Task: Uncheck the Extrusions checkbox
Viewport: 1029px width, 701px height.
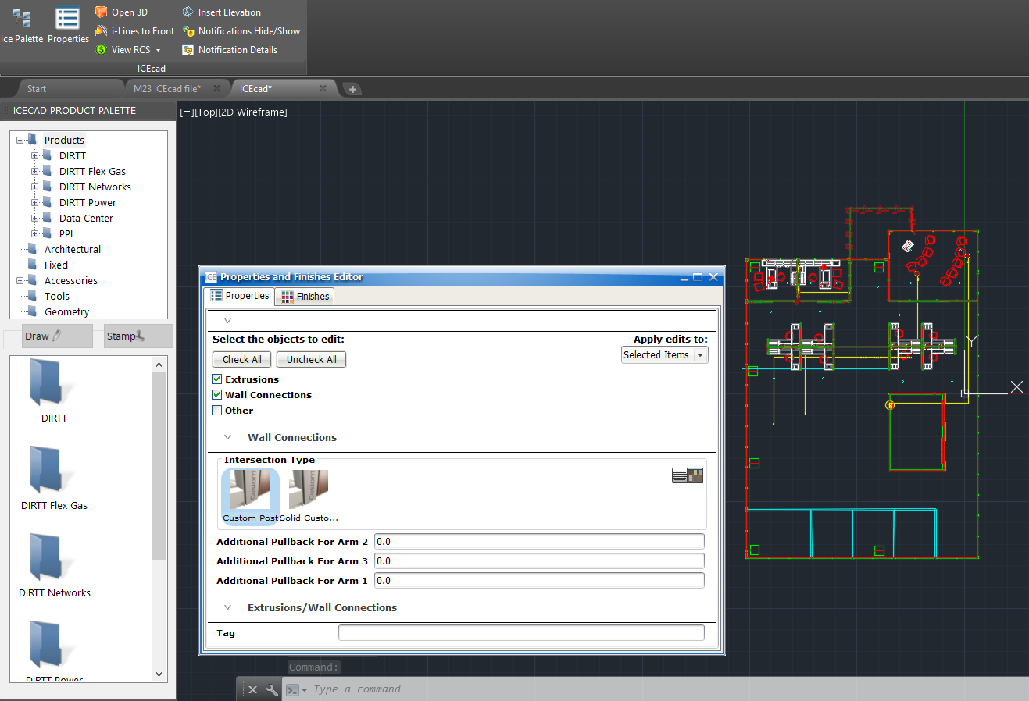Action: coord(217,379)
